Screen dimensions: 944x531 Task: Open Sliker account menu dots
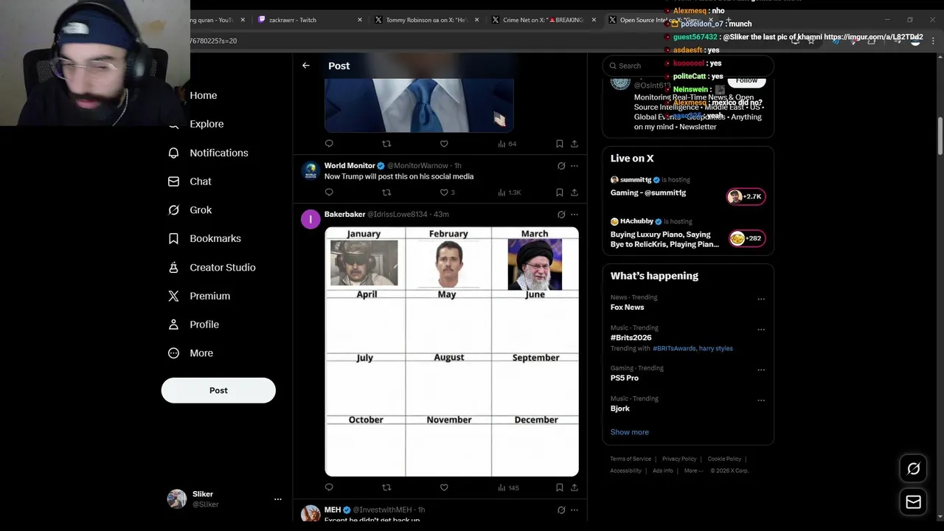[x=278, y=499]
